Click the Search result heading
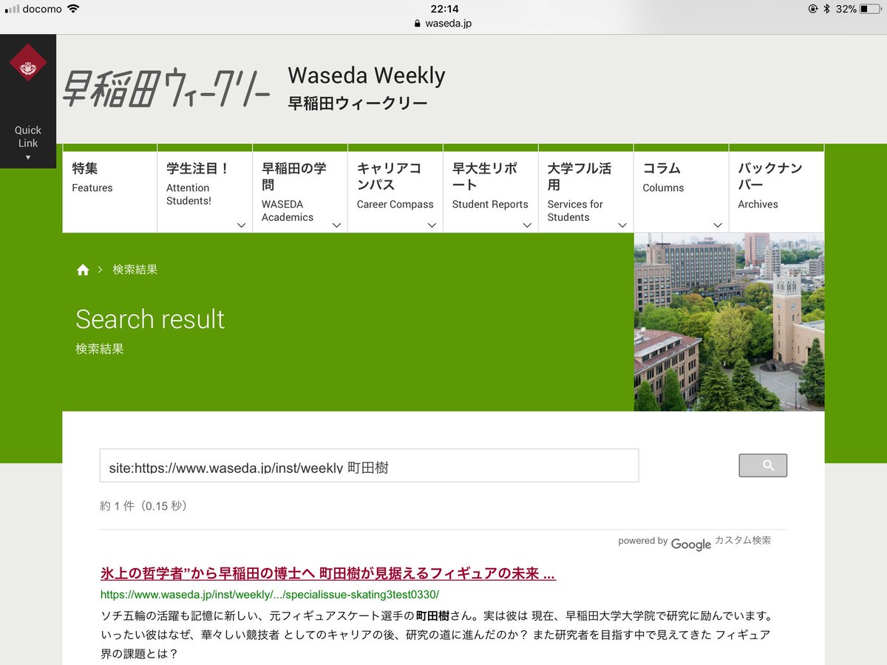This screenshot has height=665, width=887. 150,319
